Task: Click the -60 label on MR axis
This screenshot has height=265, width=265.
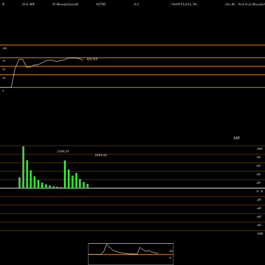Action: pyautogui.click(x=259, y=217)
